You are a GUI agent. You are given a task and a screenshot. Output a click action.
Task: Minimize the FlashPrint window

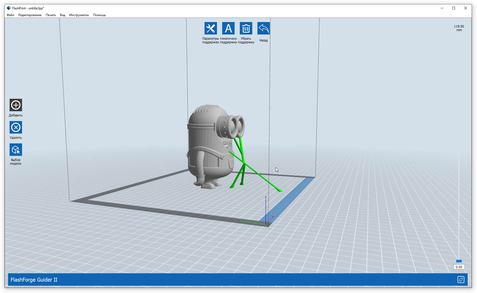tap(442, 8)
